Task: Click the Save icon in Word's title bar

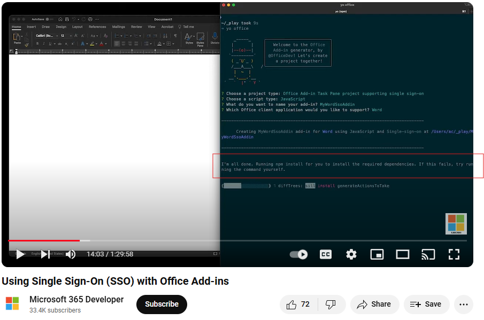Action: [x=67, y=19]
